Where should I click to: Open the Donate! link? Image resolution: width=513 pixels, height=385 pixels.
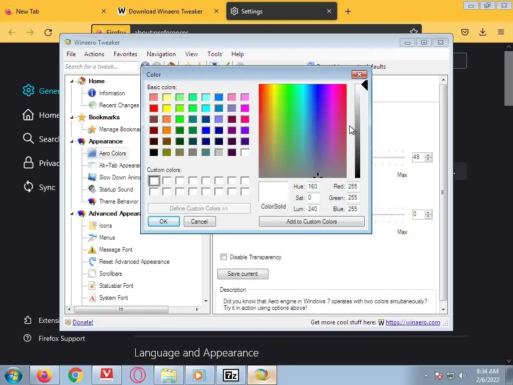[x=83, y=322]
